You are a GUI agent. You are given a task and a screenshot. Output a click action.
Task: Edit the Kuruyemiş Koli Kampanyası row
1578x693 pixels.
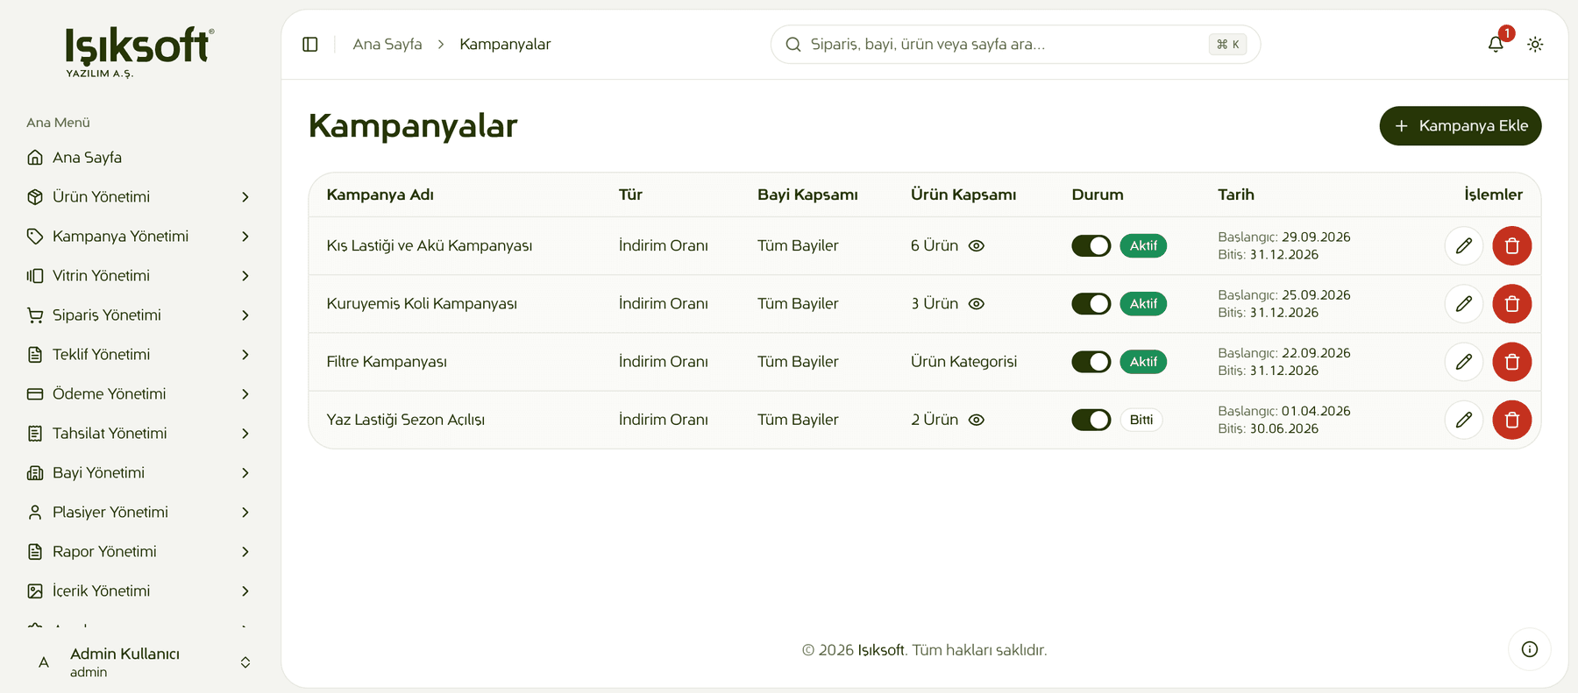tap(1464, 303)
